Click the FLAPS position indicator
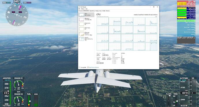The width and height of the screenshot is (199, 107). pos(169,100)
